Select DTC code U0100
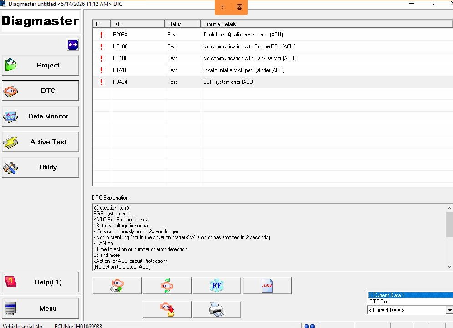The image size is (453, 328). (120, 46)
